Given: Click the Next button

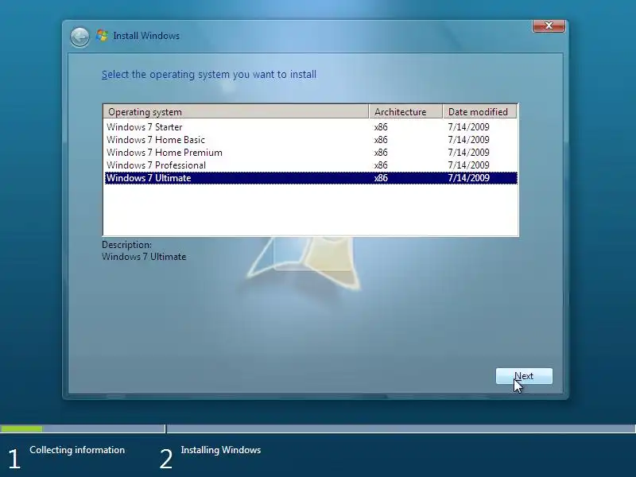Looking at the screenshot, I should pyautogui.click(x=524, y=376).
